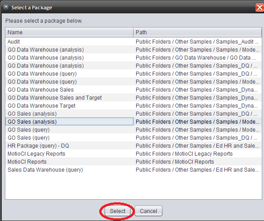The height and width of the screenshot is (221, 264).
Task: Click the Public Folders / MotioCI Reports path cell
Action: [197, 161]
